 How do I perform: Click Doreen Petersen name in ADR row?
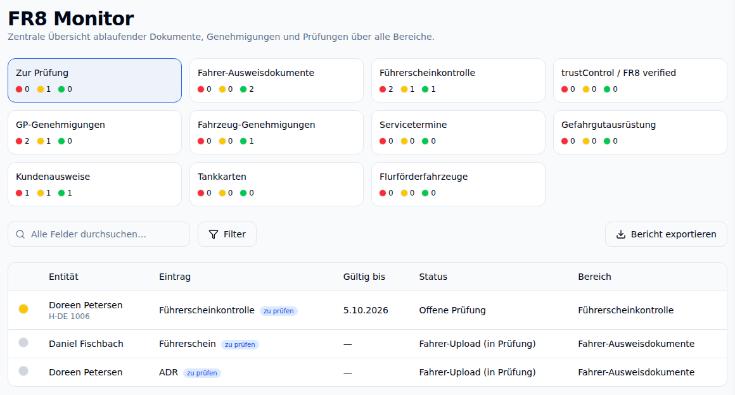click(86, 372)
